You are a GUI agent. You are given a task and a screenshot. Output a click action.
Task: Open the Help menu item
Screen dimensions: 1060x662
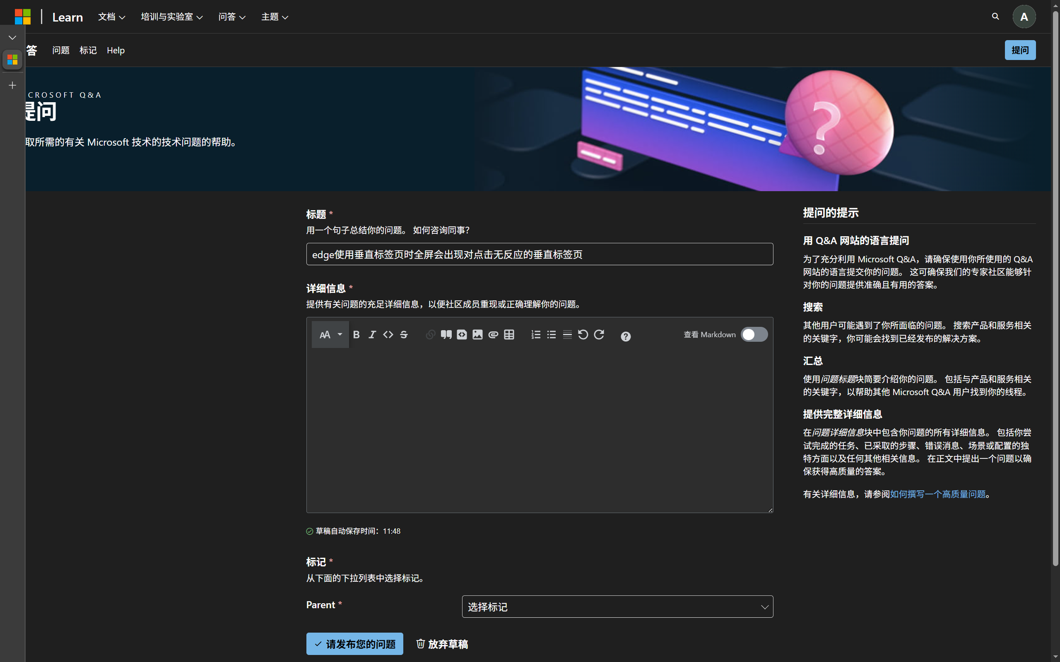pyautogui.click(x=115, y=50)
